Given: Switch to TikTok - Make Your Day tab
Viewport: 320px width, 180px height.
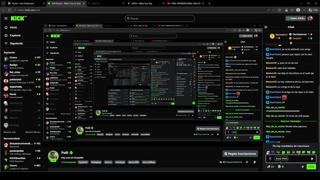Looking at the screenshot, I should click(146, 3).
